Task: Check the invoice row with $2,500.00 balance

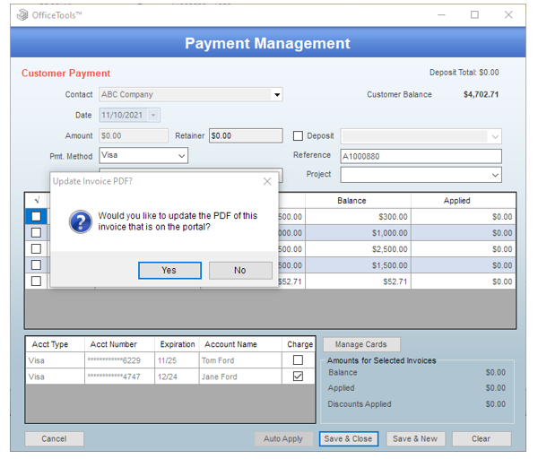Action: point(36,248)
